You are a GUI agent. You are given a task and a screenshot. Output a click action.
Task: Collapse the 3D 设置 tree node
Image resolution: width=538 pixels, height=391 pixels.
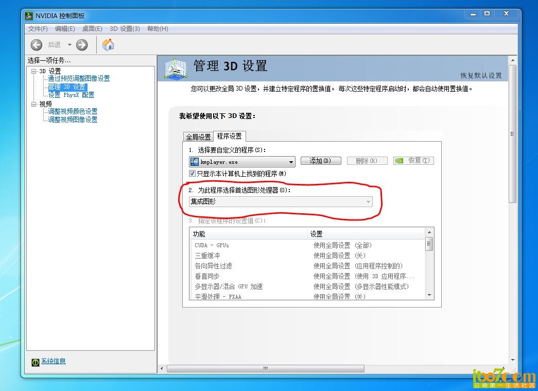[x=33, y=72]
